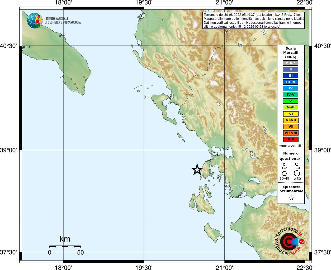Click the Epicentro Strumentale heading
331x270 pixels.
pos(291,189)
